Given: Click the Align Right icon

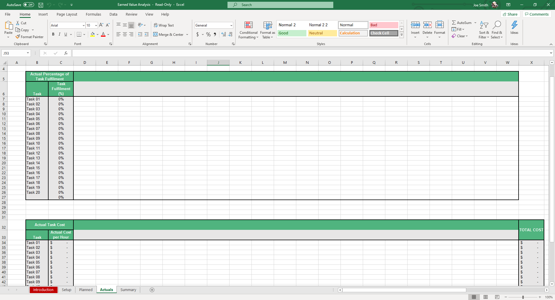Looking at the screenshot, I should [x=131, y=34].
